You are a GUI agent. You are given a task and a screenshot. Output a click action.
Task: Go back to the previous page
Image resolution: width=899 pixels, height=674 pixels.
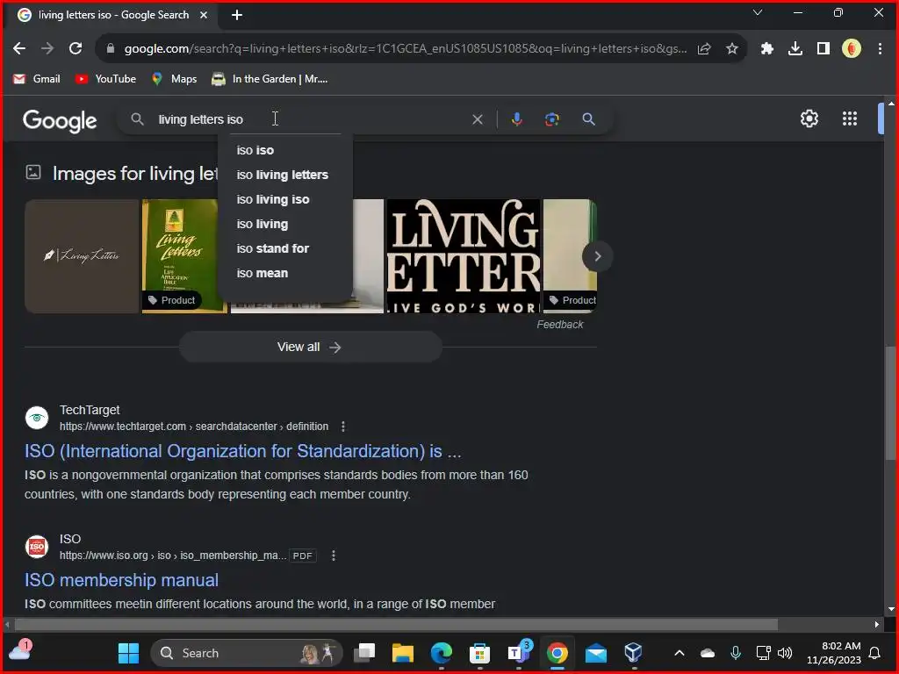pyautogui.click(x=19, y=49)
